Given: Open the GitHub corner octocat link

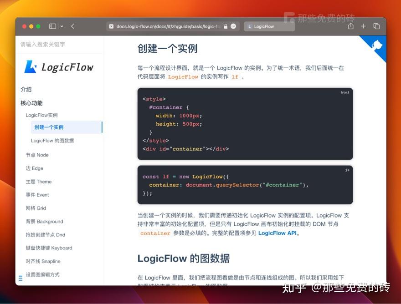Looking at the screenshot, I should click(376, 46).
